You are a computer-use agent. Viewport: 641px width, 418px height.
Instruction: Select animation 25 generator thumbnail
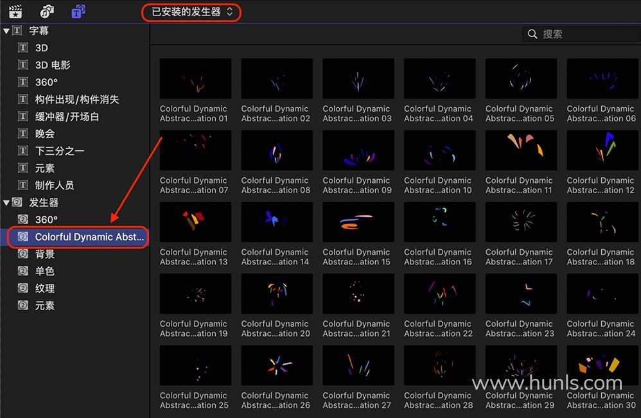195,365
